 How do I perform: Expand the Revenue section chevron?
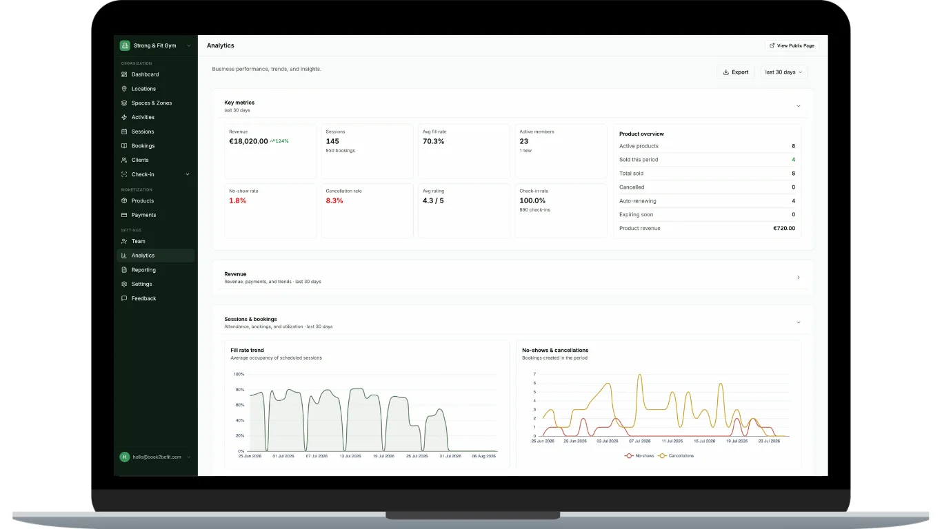point(799,278)
